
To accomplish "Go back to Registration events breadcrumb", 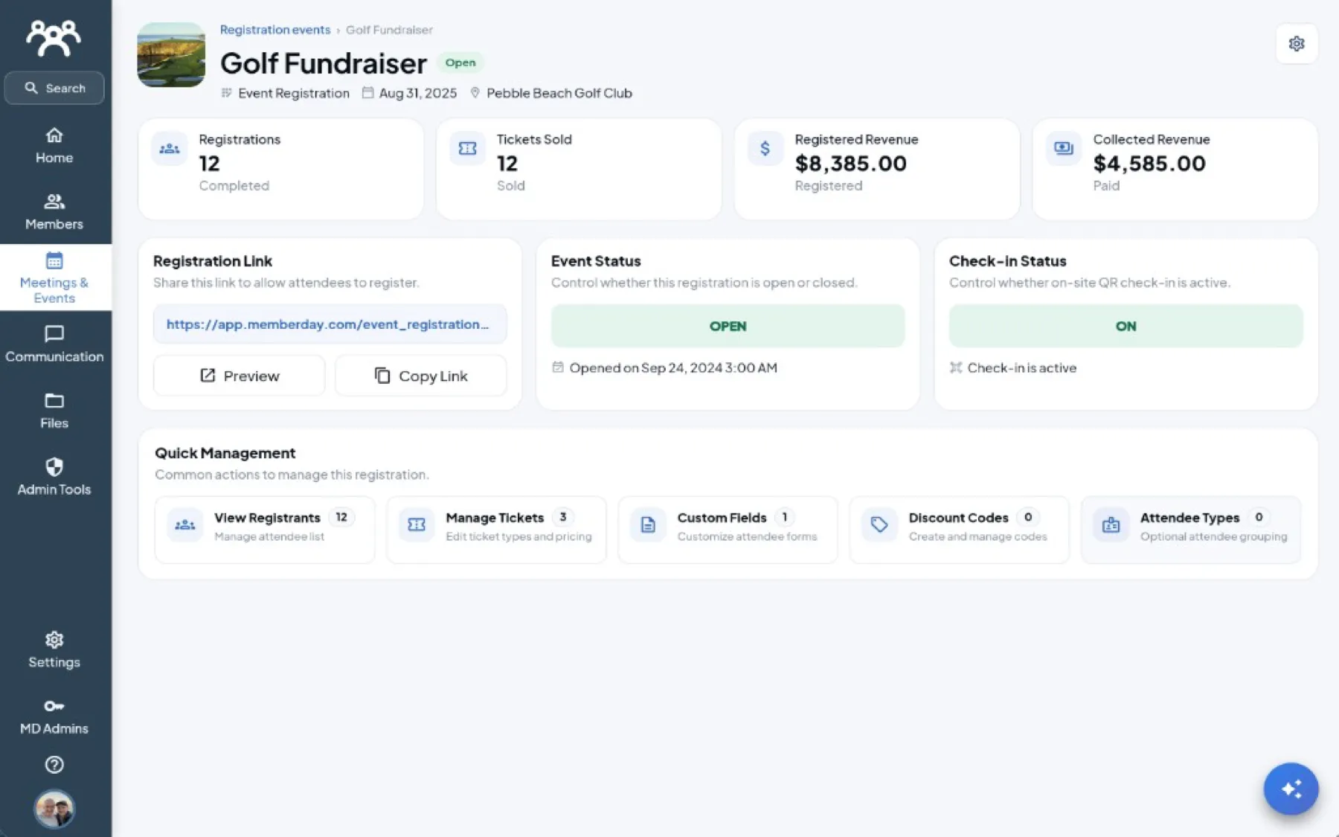I will tap(275, 30).
